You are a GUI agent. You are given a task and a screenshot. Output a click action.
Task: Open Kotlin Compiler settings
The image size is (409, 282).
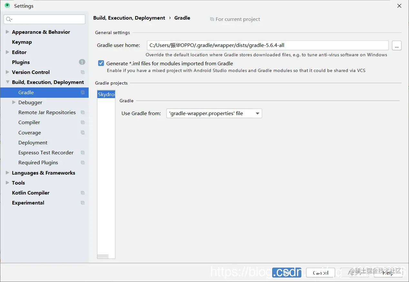pos(31,193)
